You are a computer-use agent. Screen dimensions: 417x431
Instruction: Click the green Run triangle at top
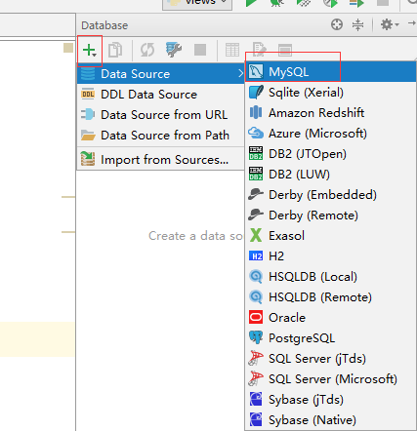click(251, 3)
